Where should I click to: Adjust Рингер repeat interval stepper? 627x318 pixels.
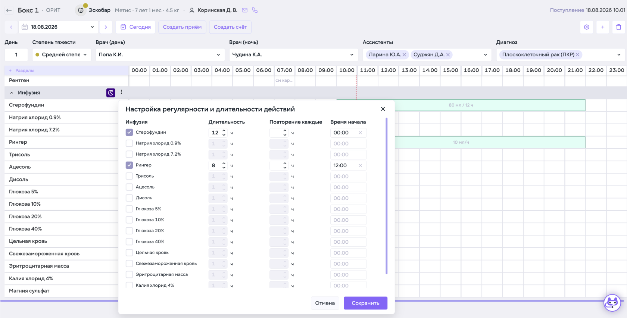click(285, 165)
